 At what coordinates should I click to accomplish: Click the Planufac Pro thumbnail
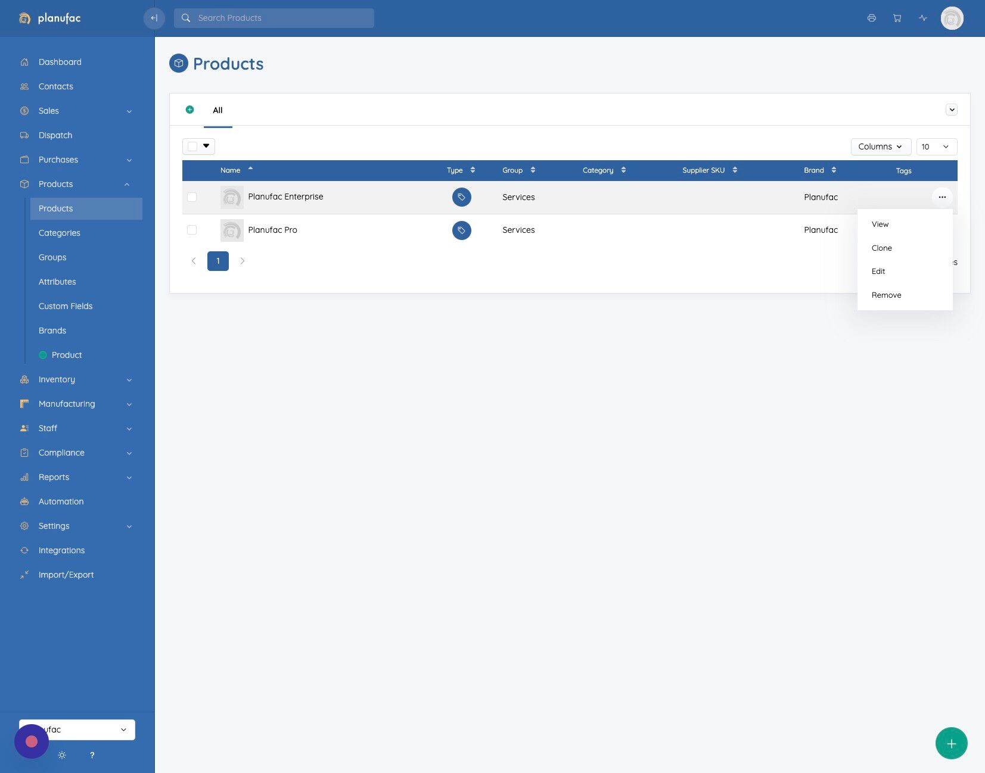(x=232, y=230)
